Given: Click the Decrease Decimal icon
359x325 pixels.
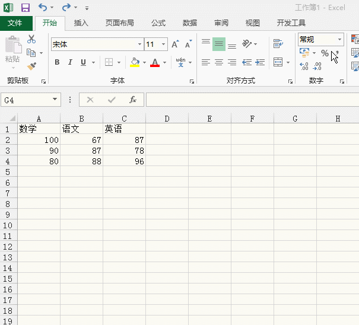Looking at the screenshot, I should tap(317, 66).
